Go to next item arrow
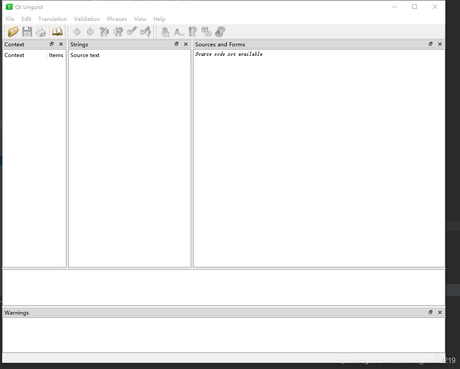 (x=90, y=32)
